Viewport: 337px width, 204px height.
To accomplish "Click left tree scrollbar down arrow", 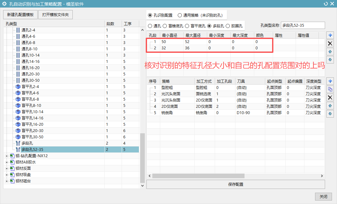I will tap(142, 185).
